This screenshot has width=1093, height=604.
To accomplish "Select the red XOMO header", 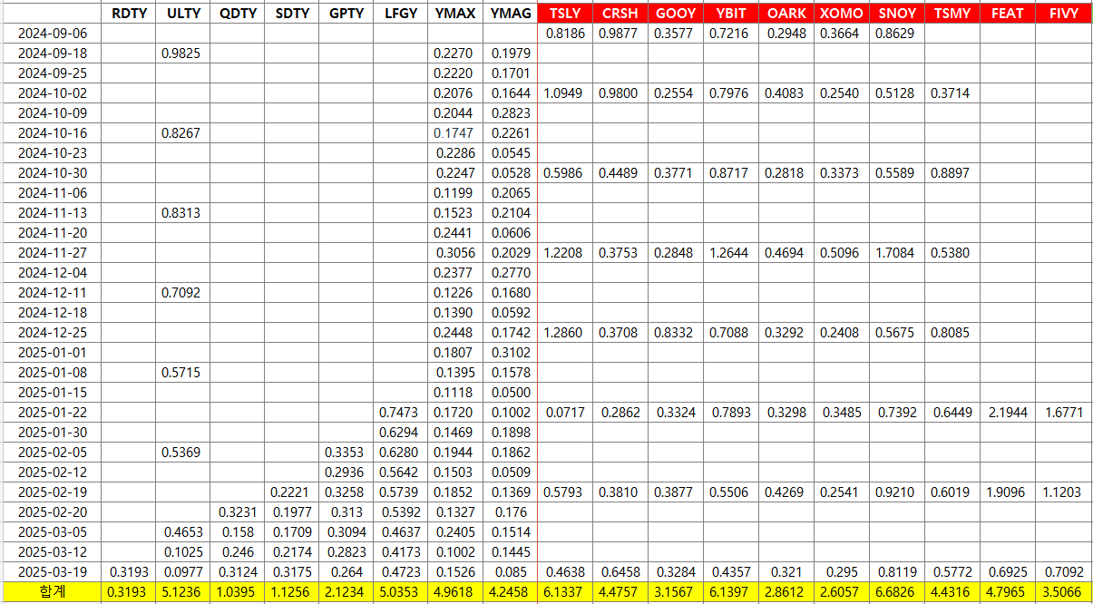I will tap(841, 14).
